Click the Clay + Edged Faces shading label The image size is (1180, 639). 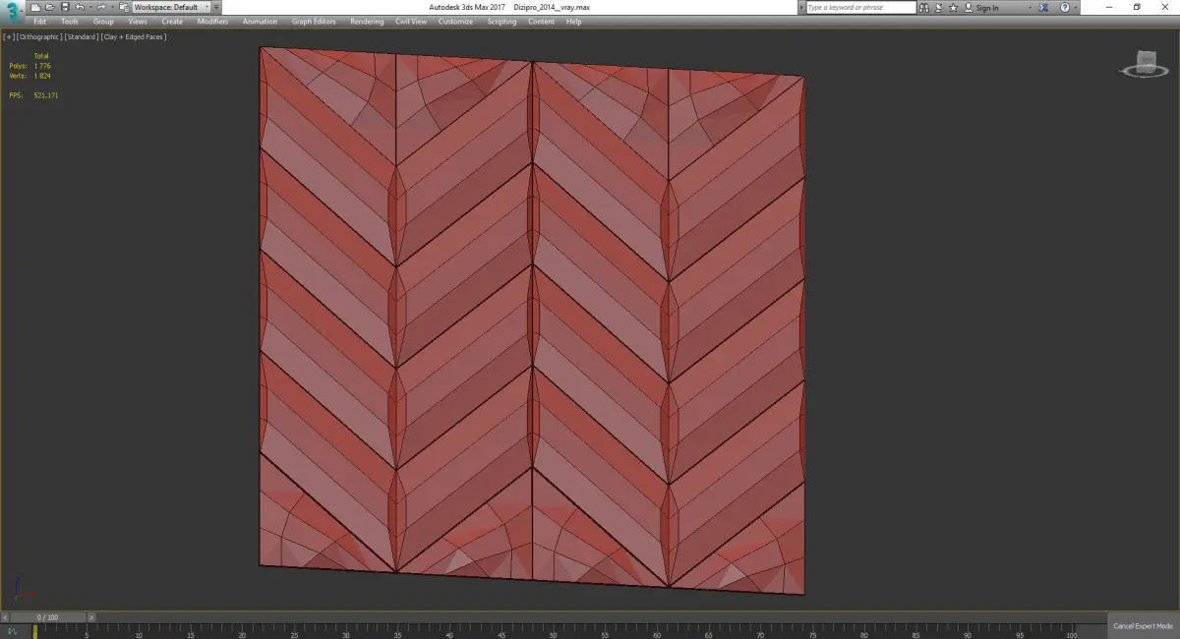(134, 36)
